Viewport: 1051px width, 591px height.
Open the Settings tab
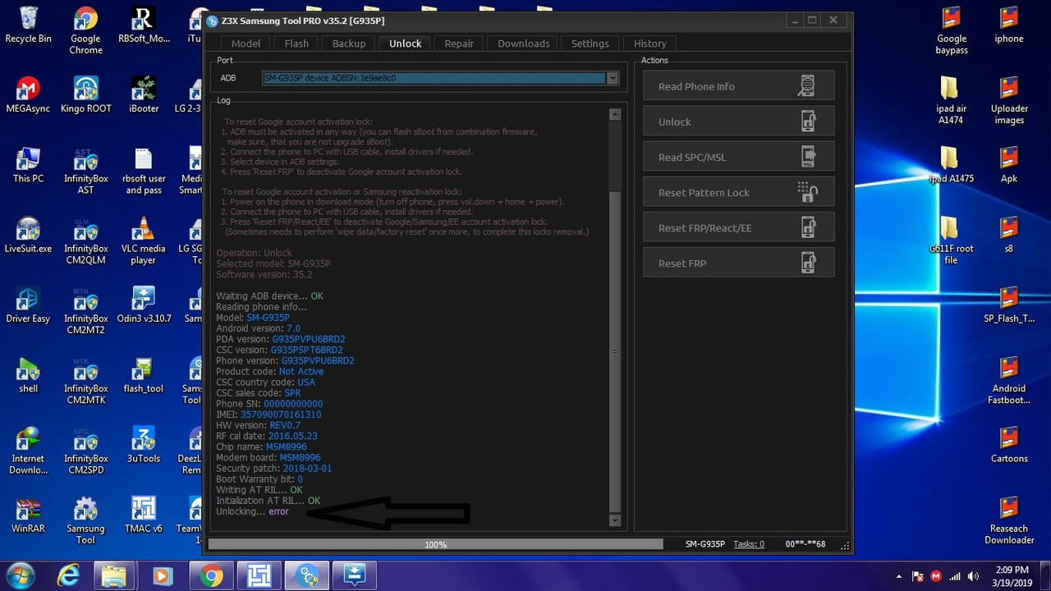pyautogui.click(x=590, y=44)
